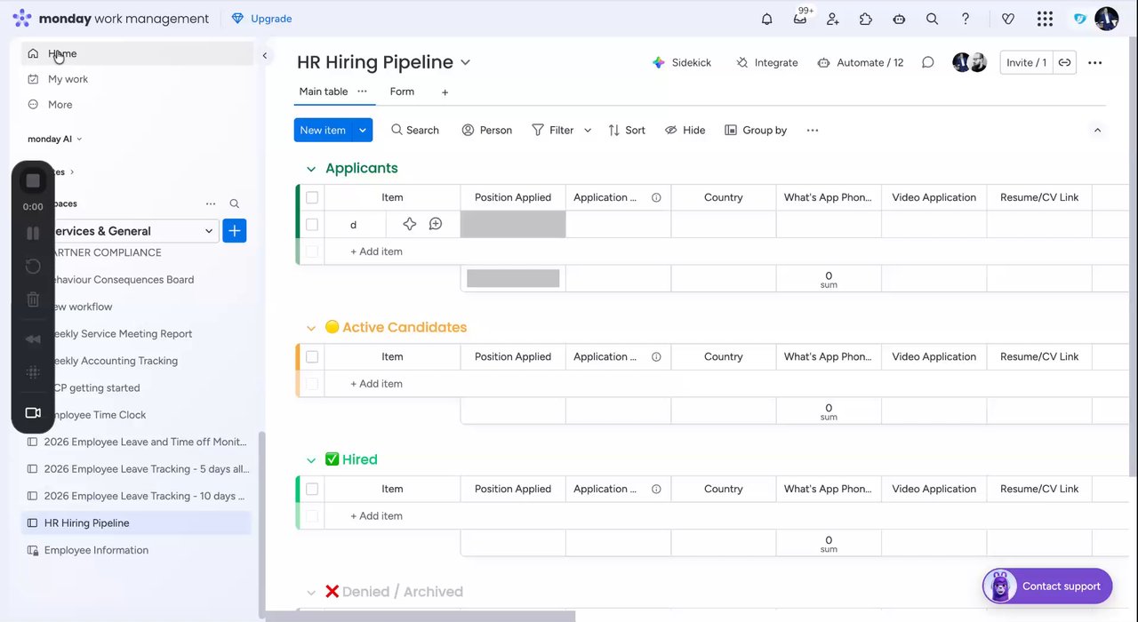Open the Filter dropdown arrow
The height and width of the screenshot is (622, 1138).
587,130
